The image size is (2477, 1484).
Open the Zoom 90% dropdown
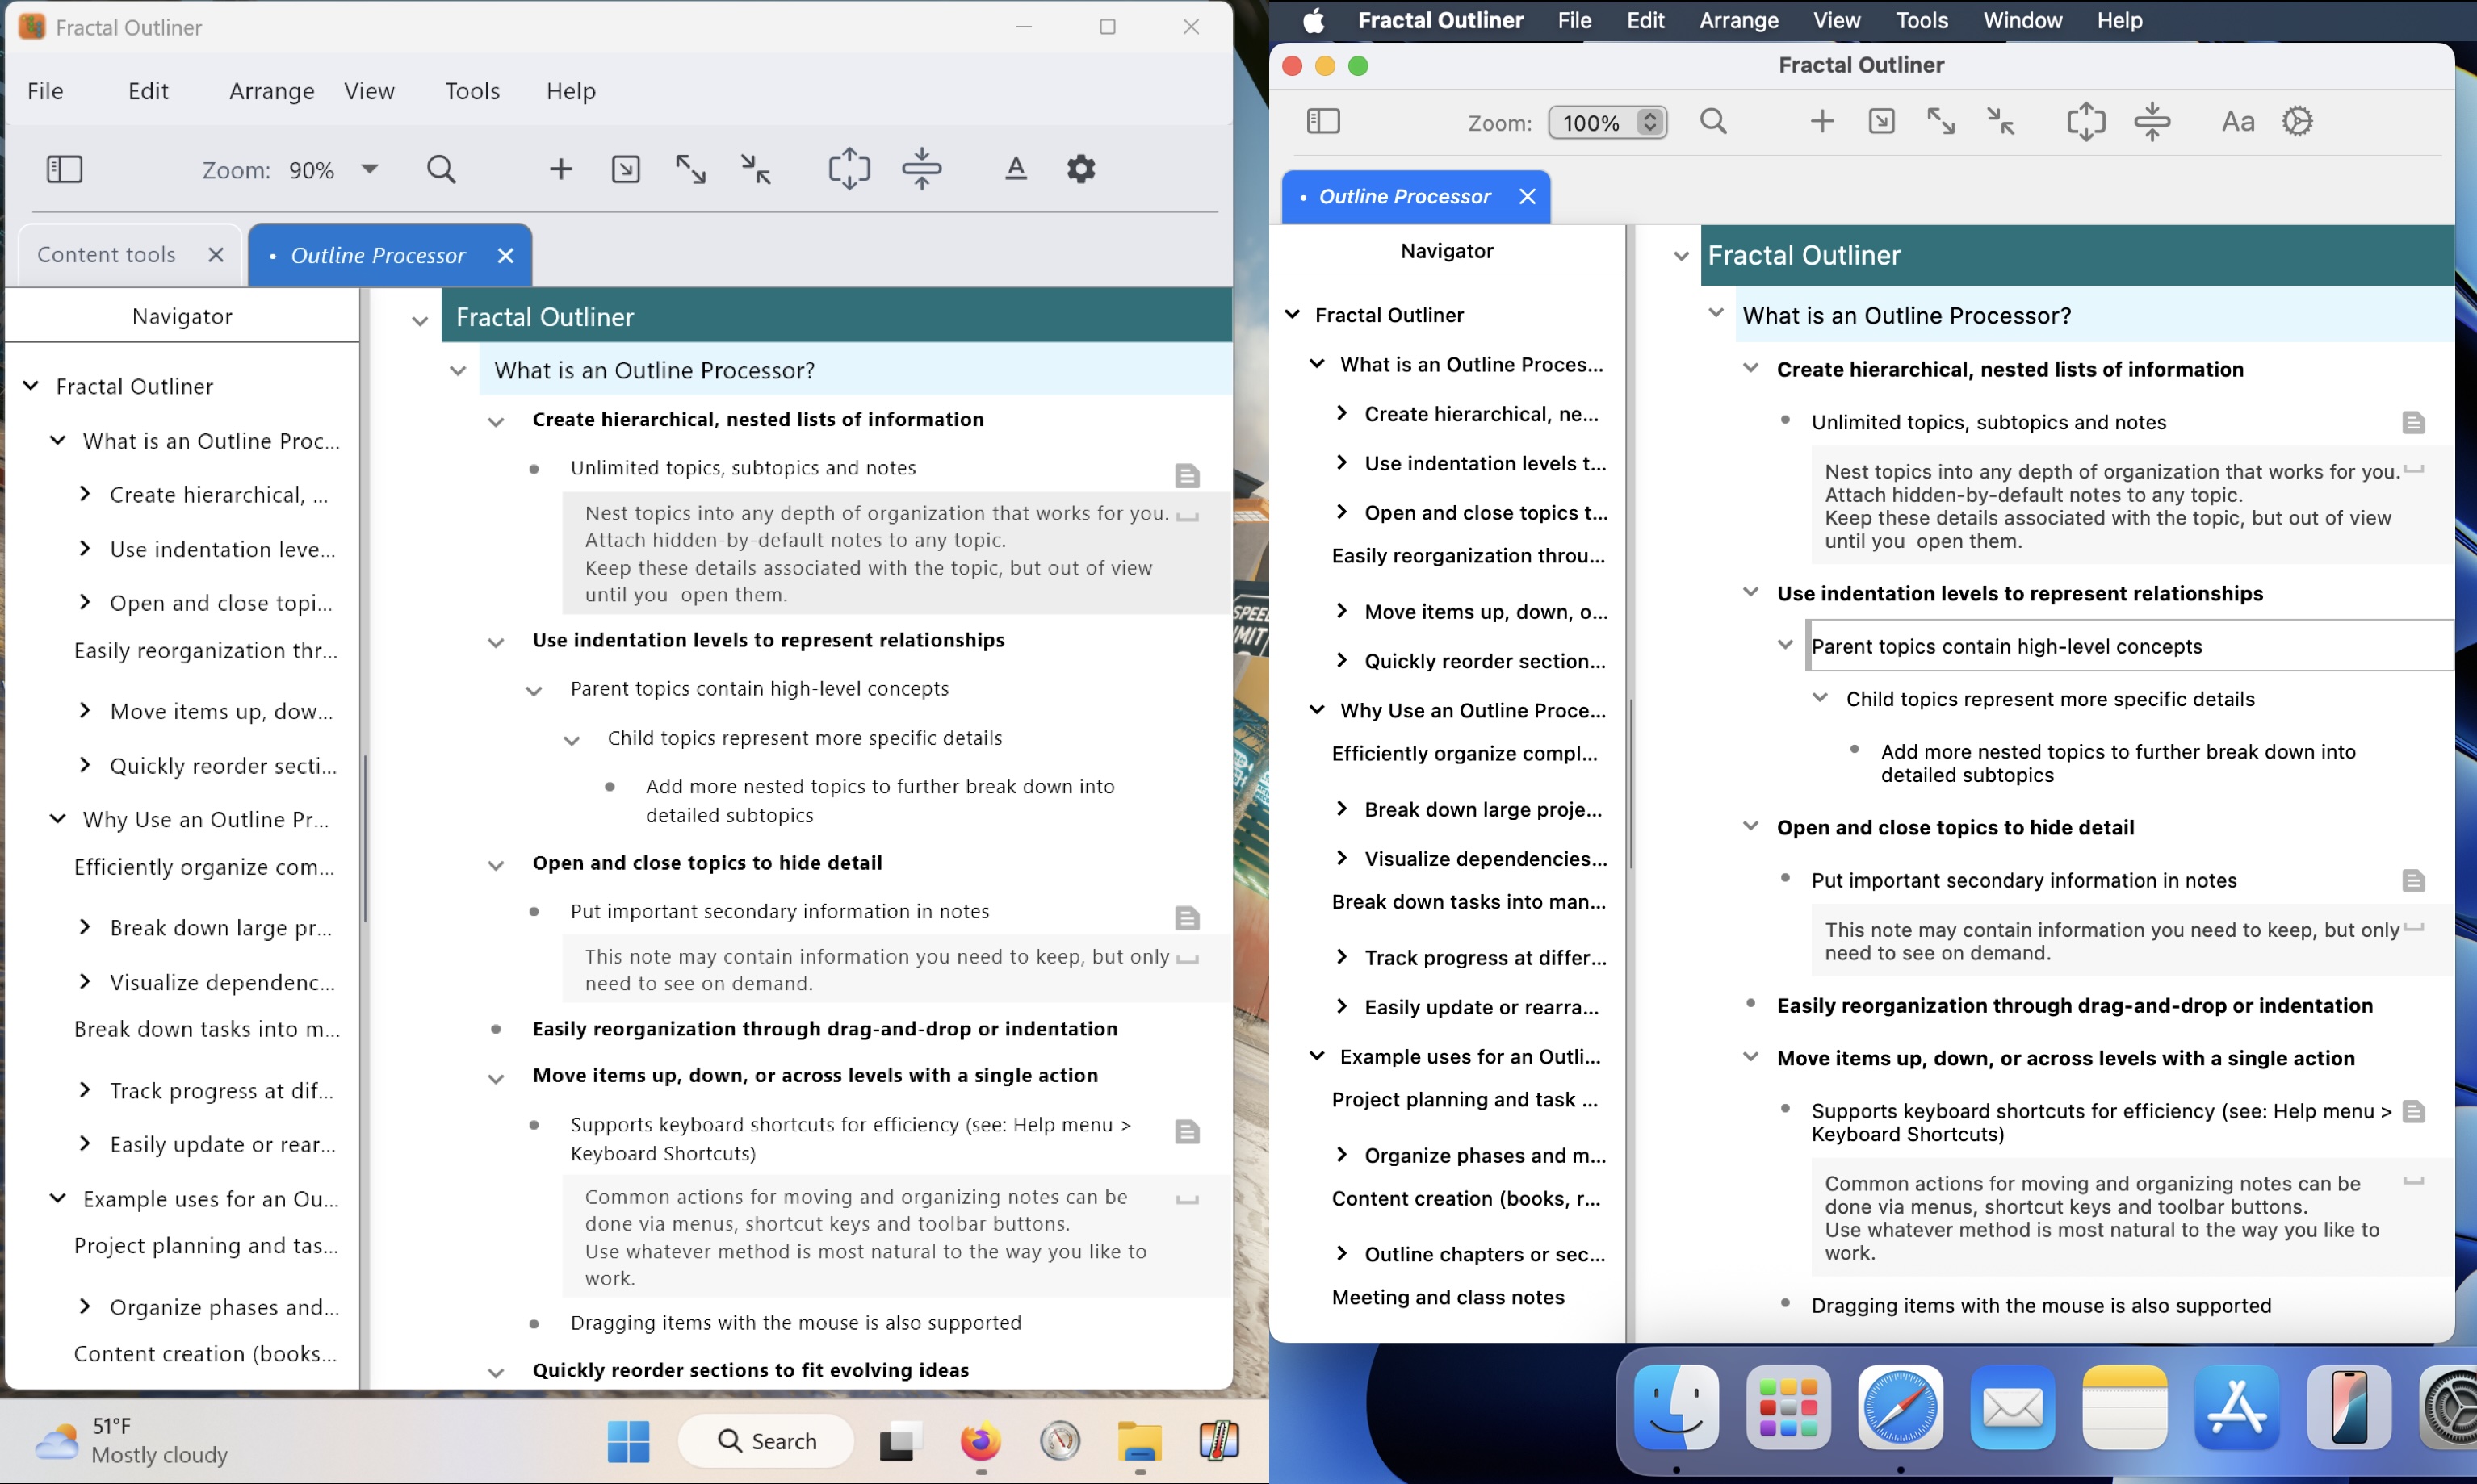tap(368, 170)
